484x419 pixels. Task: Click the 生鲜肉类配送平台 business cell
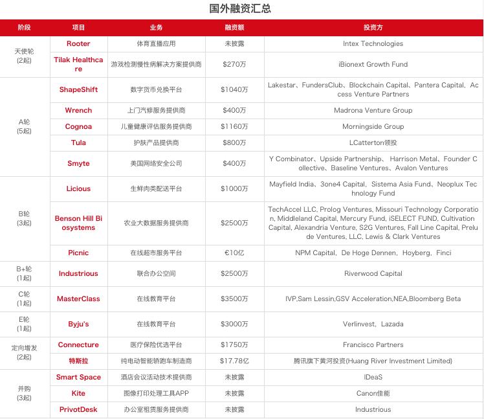pyautogui.click(x=156, y=189)
